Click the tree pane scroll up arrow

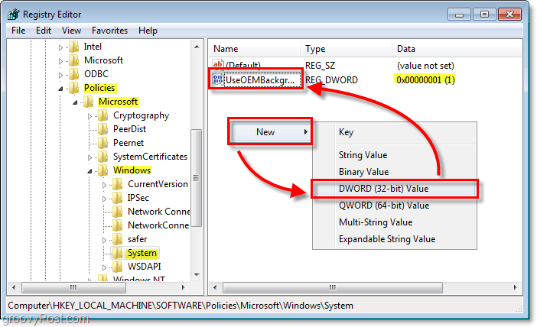tap(197, 47)
